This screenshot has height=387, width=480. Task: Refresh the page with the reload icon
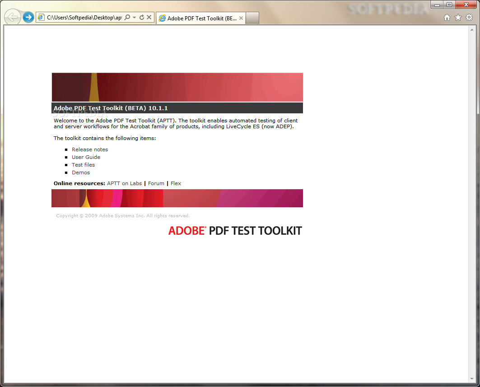pyautogui.click(x=142, y=18)
